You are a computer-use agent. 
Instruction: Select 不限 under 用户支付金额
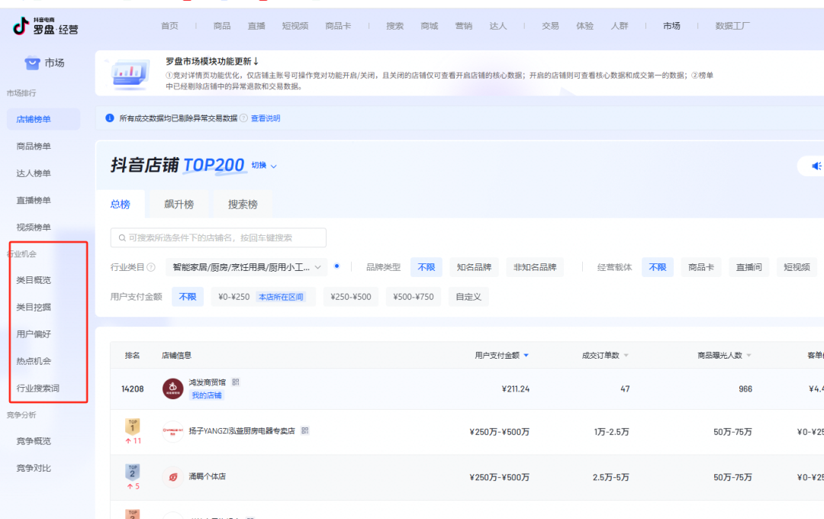coord(188,297)
